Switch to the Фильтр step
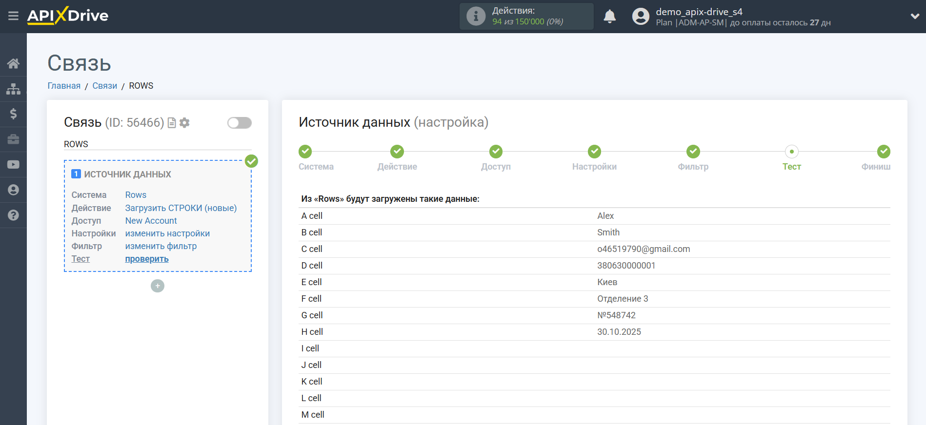 coord(693,152)
